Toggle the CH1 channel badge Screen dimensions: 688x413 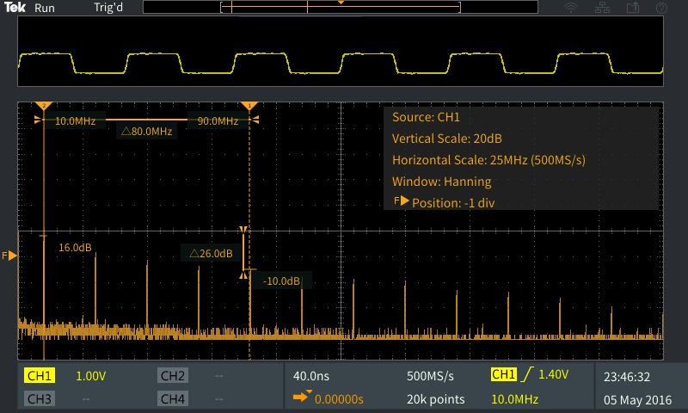[39, 376]
